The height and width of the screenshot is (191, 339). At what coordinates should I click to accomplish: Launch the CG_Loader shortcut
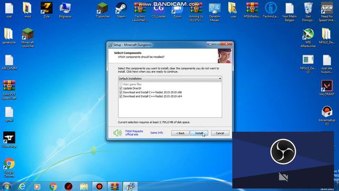[159, 10]
